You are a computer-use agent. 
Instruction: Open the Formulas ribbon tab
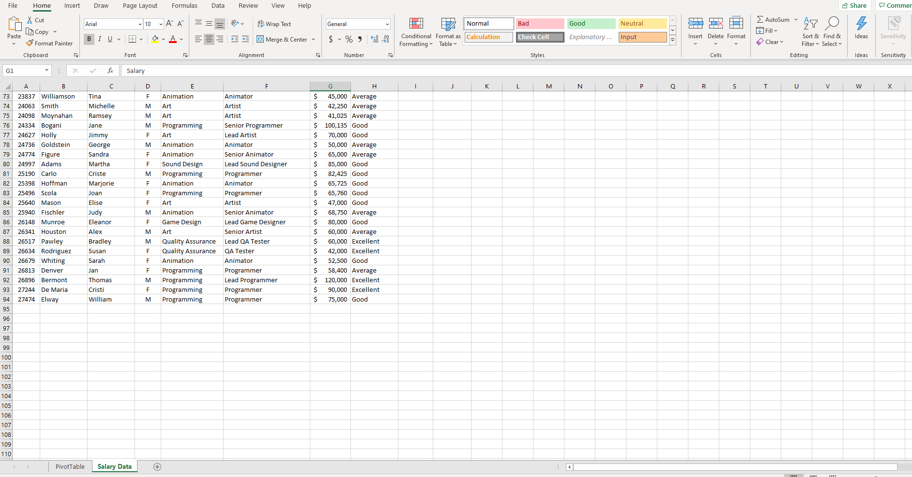pos(184,6)
